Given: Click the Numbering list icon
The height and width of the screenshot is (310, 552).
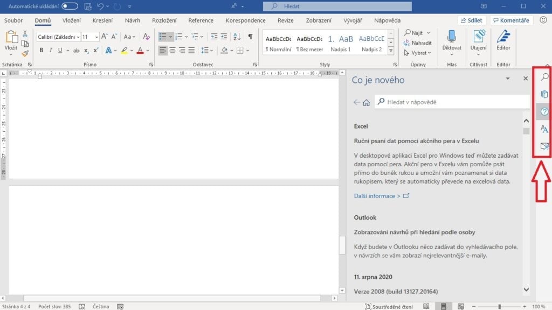Looking at the screenshot, I should [x=179, y=37].
